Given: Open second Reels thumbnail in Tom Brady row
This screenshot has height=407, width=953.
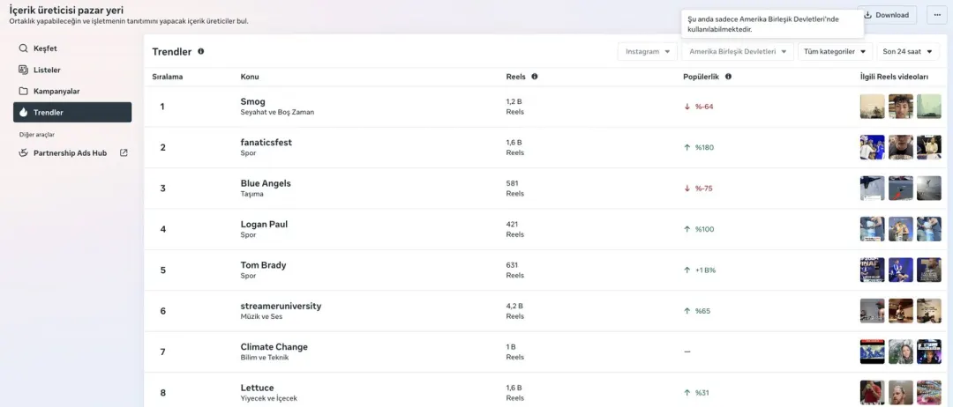Looking at the screenshot, I should point(901,270).
